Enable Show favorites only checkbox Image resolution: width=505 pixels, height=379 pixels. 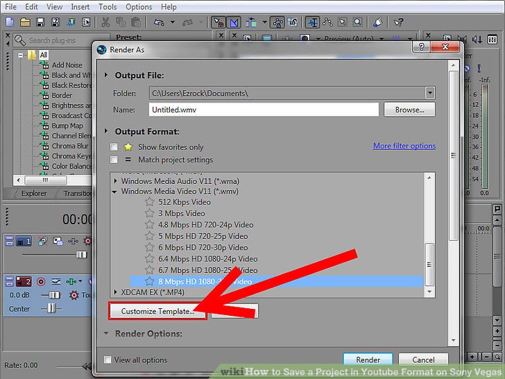pos(114,147)
